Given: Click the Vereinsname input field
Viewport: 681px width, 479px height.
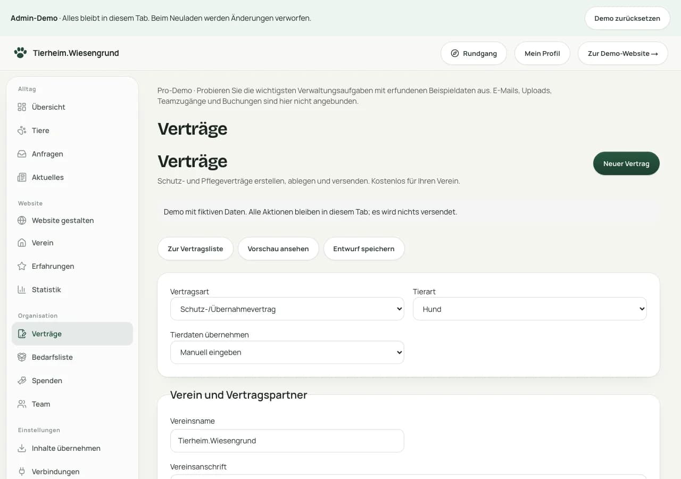Looking at the screenshot, I should [x=287, y=441].
